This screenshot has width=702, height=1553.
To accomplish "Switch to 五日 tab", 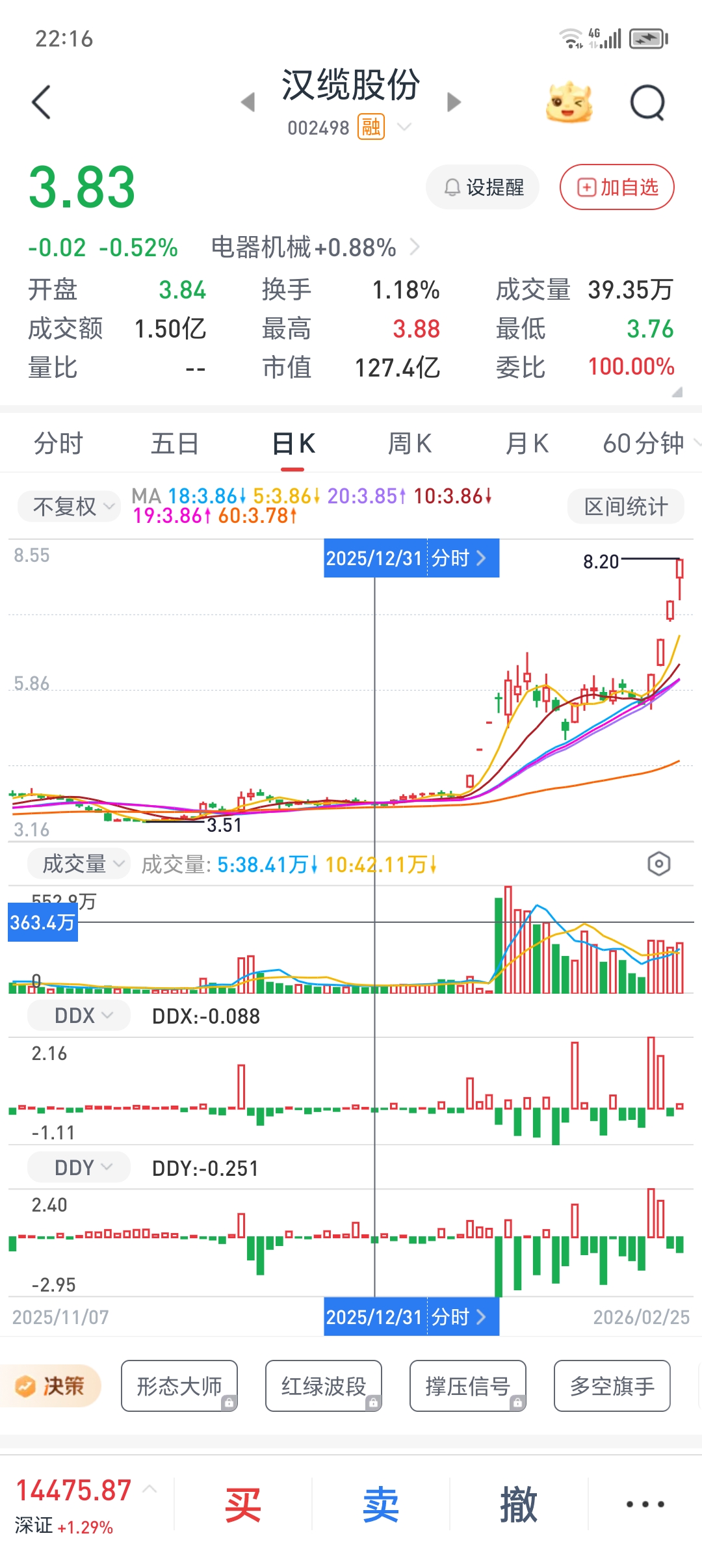I will 175,444.
